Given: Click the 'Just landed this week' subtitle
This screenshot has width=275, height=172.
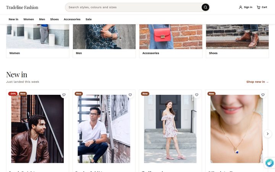Looking at the screenshot, I should click(23, 82).
